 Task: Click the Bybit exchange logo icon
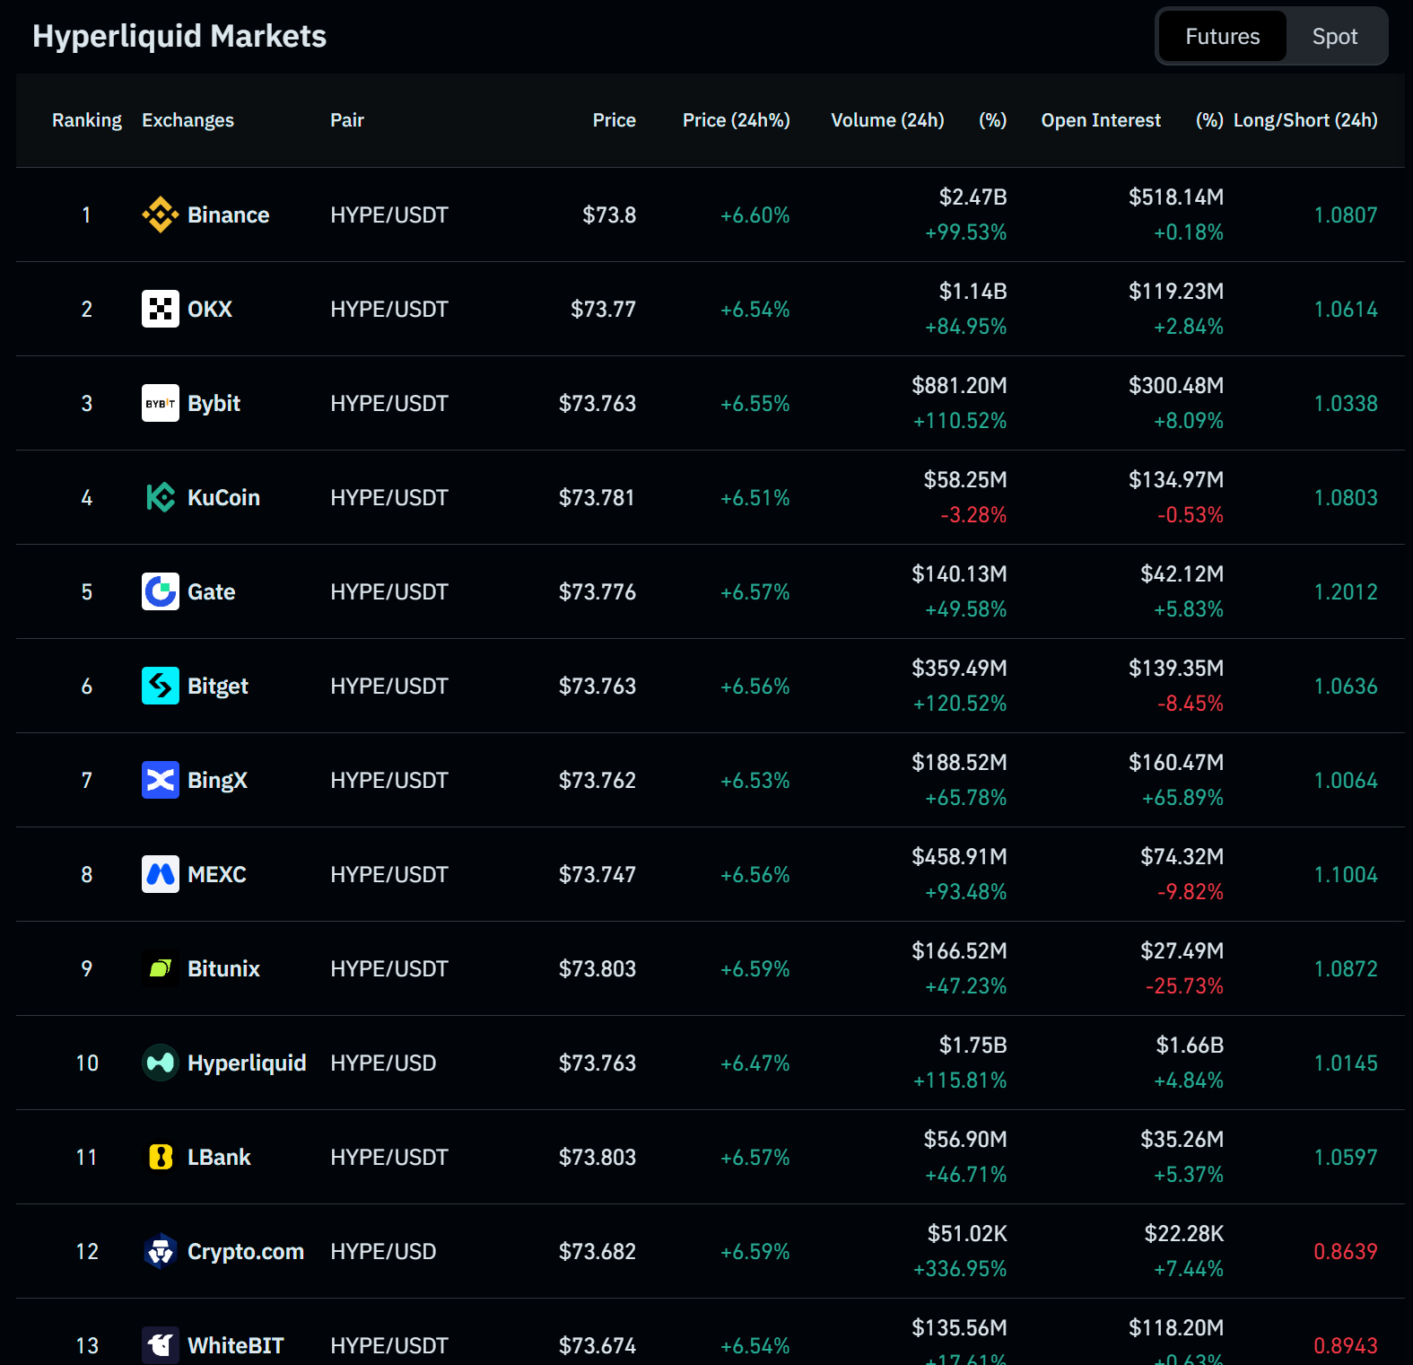[161, 403]
